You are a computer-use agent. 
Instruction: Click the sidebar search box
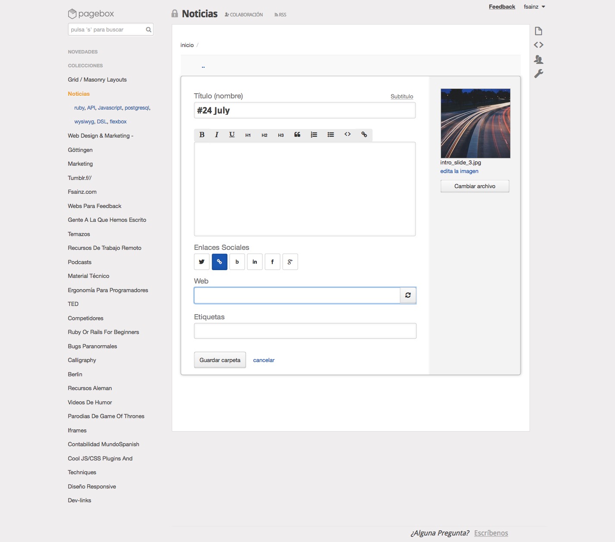(x=110, y=30)
